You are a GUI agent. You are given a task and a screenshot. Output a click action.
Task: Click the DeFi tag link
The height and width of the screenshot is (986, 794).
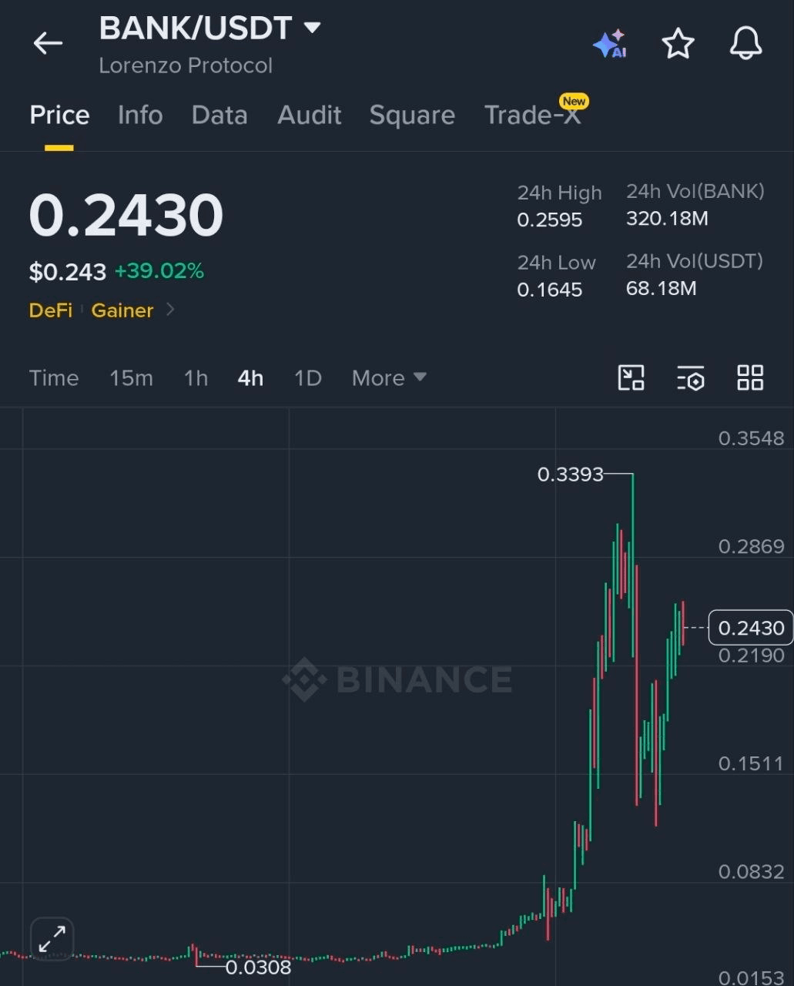pyautogui.click(x=51, y=310)
